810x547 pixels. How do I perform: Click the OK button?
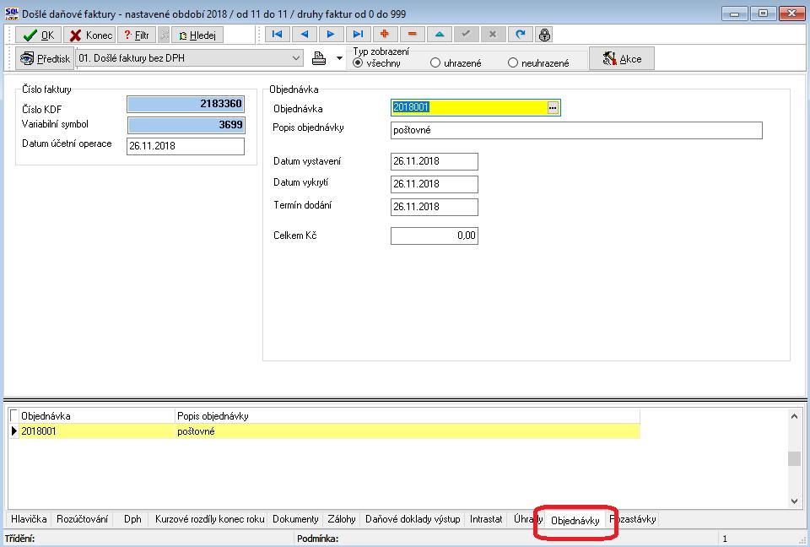coord(39,35)
